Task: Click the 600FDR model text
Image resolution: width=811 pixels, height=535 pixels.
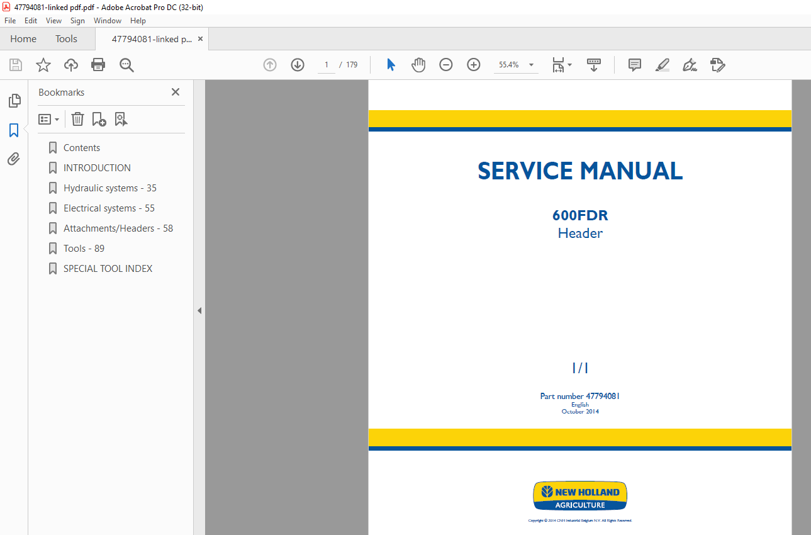Action: [x=580, y=215]
